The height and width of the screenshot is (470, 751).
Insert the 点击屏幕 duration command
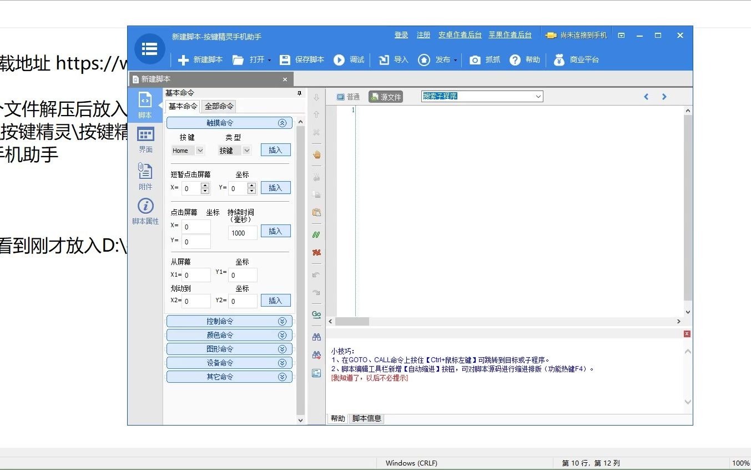click(x=276, y=231)
